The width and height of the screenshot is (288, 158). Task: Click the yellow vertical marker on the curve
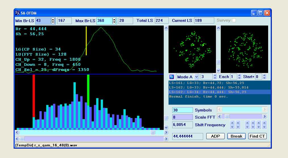(86, 41)
